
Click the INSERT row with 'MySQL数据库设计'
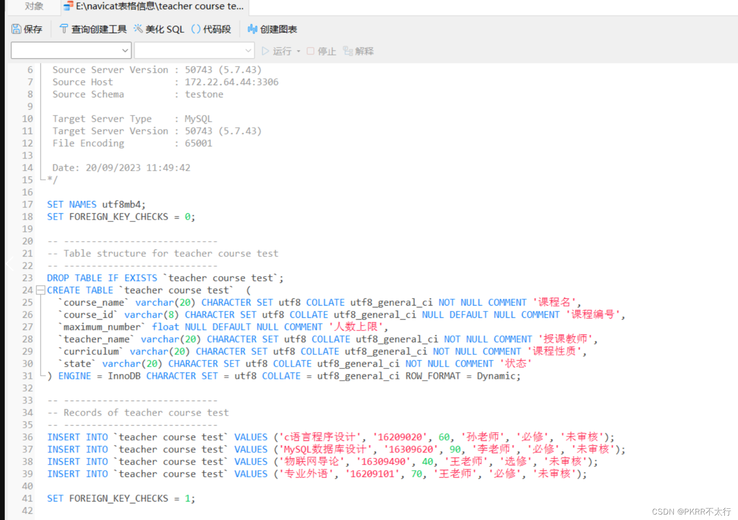coord(336,449)
